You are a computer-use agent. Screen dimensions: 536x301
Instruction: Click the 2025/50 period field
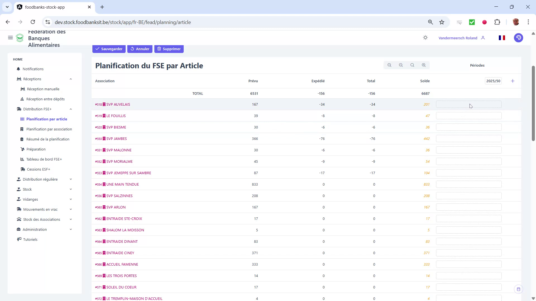tap(493, 81)
